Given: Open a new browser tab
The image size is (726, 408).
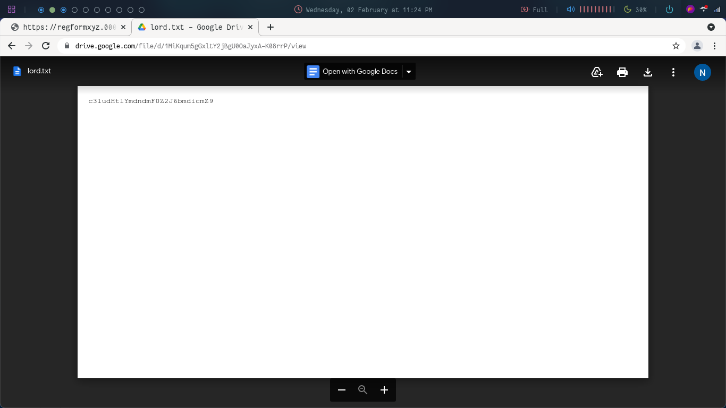Looking at the screenshot, I should coord(271,27).
